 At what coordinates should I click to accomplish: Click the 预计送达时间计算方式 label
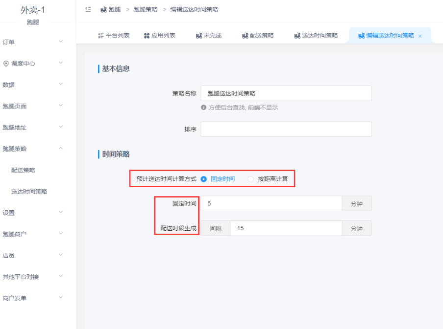click(166, 179)
